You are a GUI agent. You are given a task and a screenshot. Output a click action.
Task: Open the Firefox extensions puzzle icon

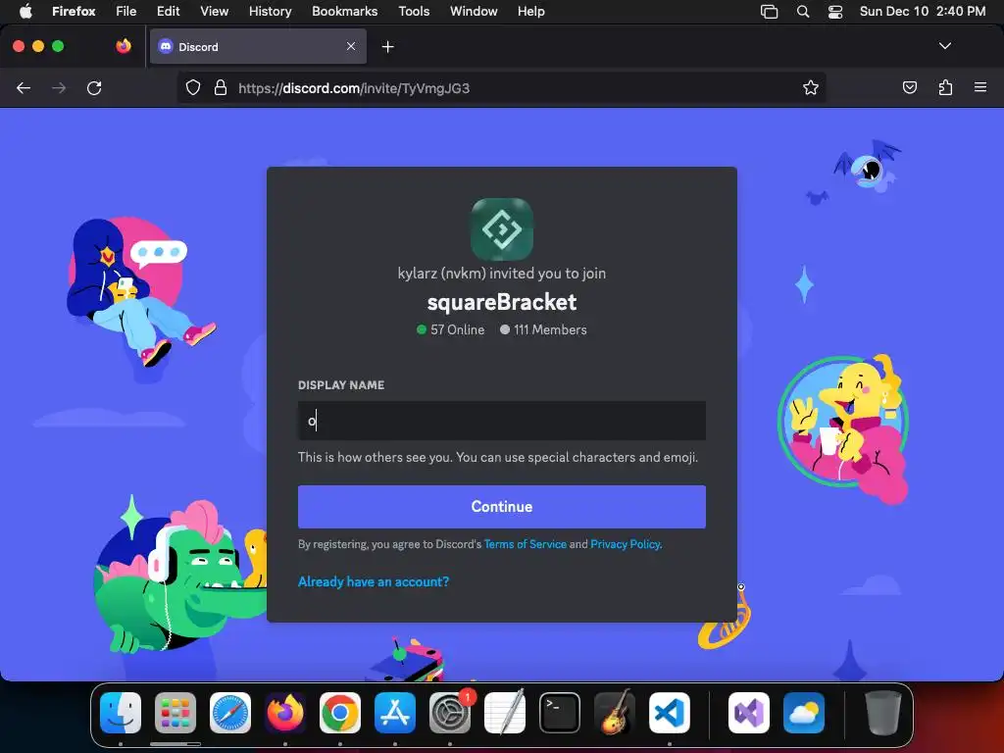pyautogui.click(x=945, y=87)
